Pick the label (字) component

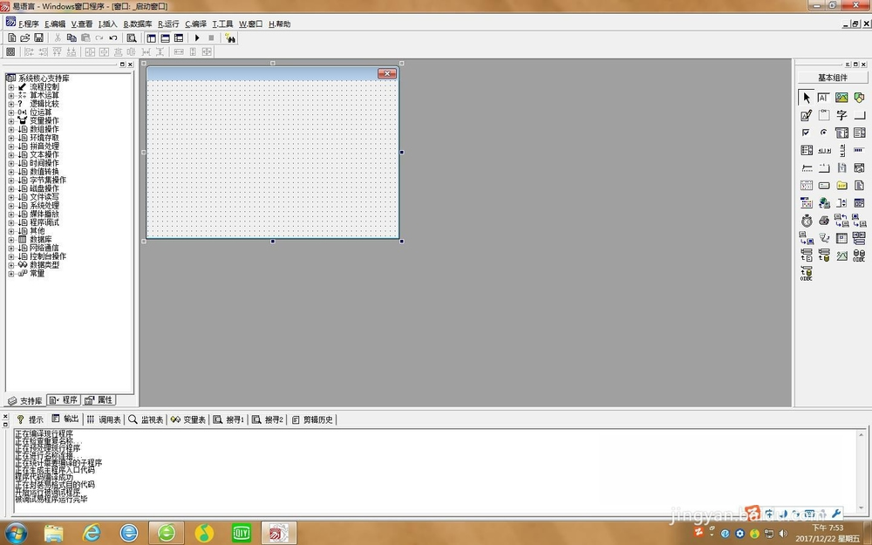(x=841, y=115)
